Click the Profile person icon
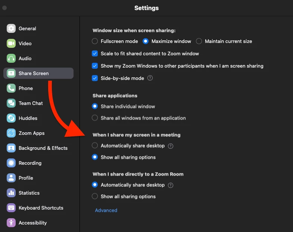293x232 pixels. point(11,178)
